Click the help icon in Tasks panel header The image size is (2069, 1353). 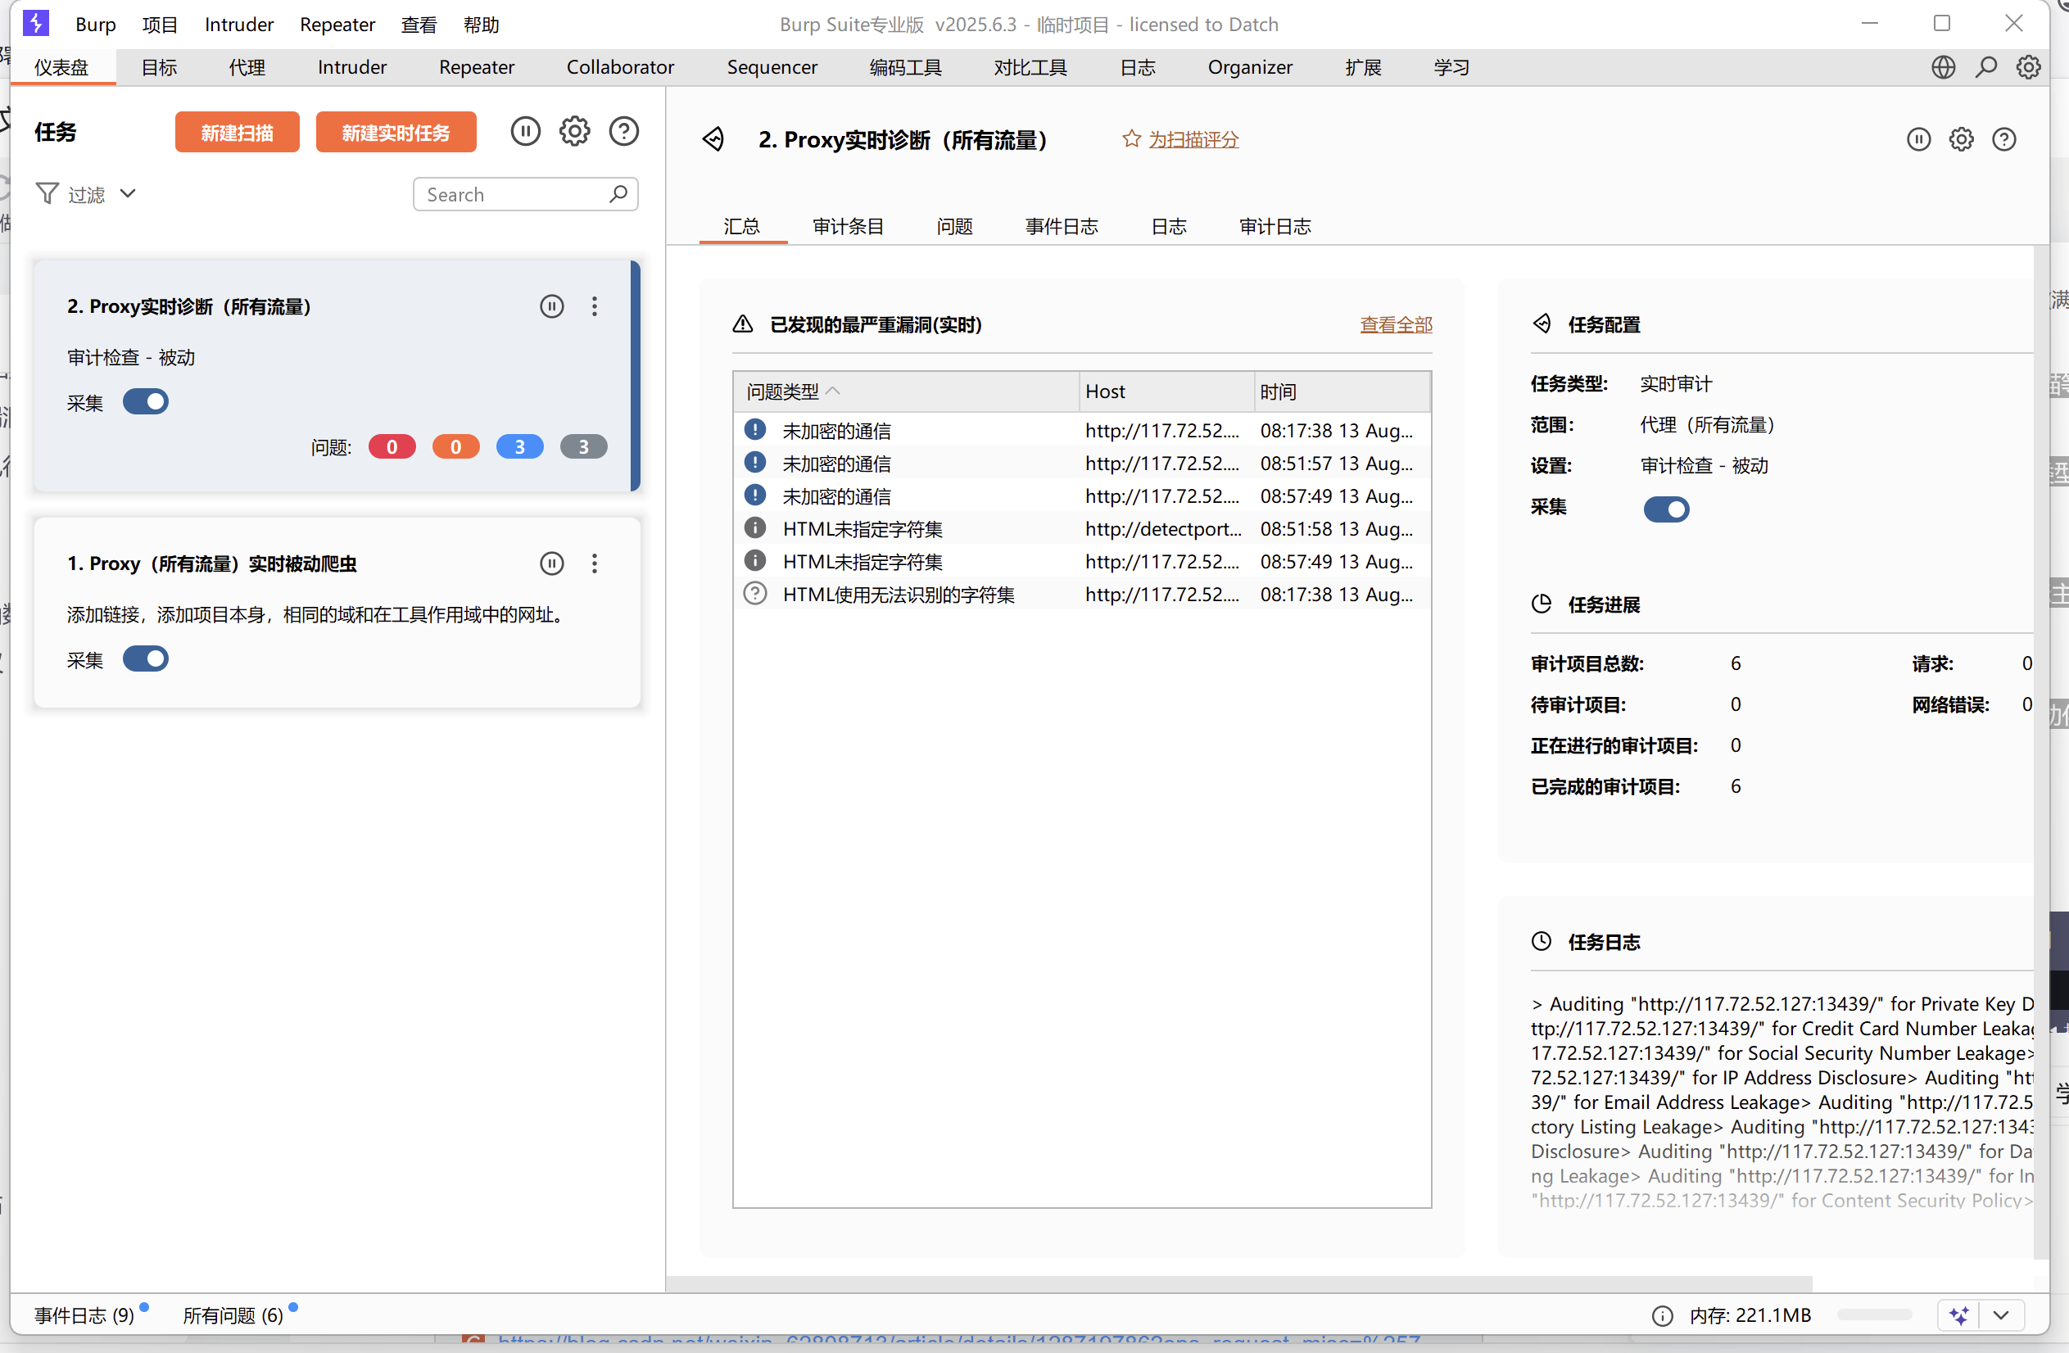click(623, 132)
